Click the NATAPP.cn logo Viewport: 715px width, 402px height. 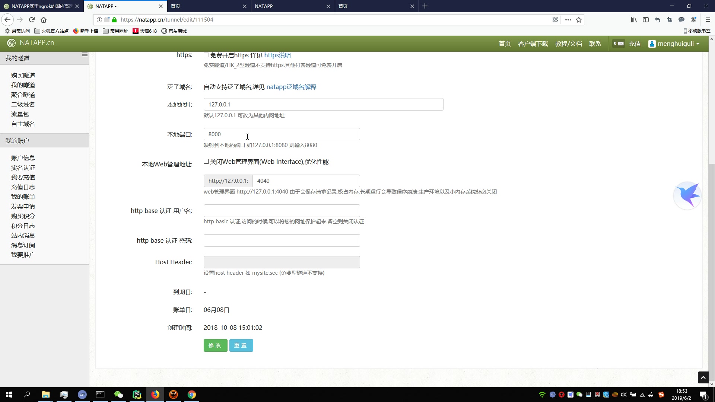point(31,43)
